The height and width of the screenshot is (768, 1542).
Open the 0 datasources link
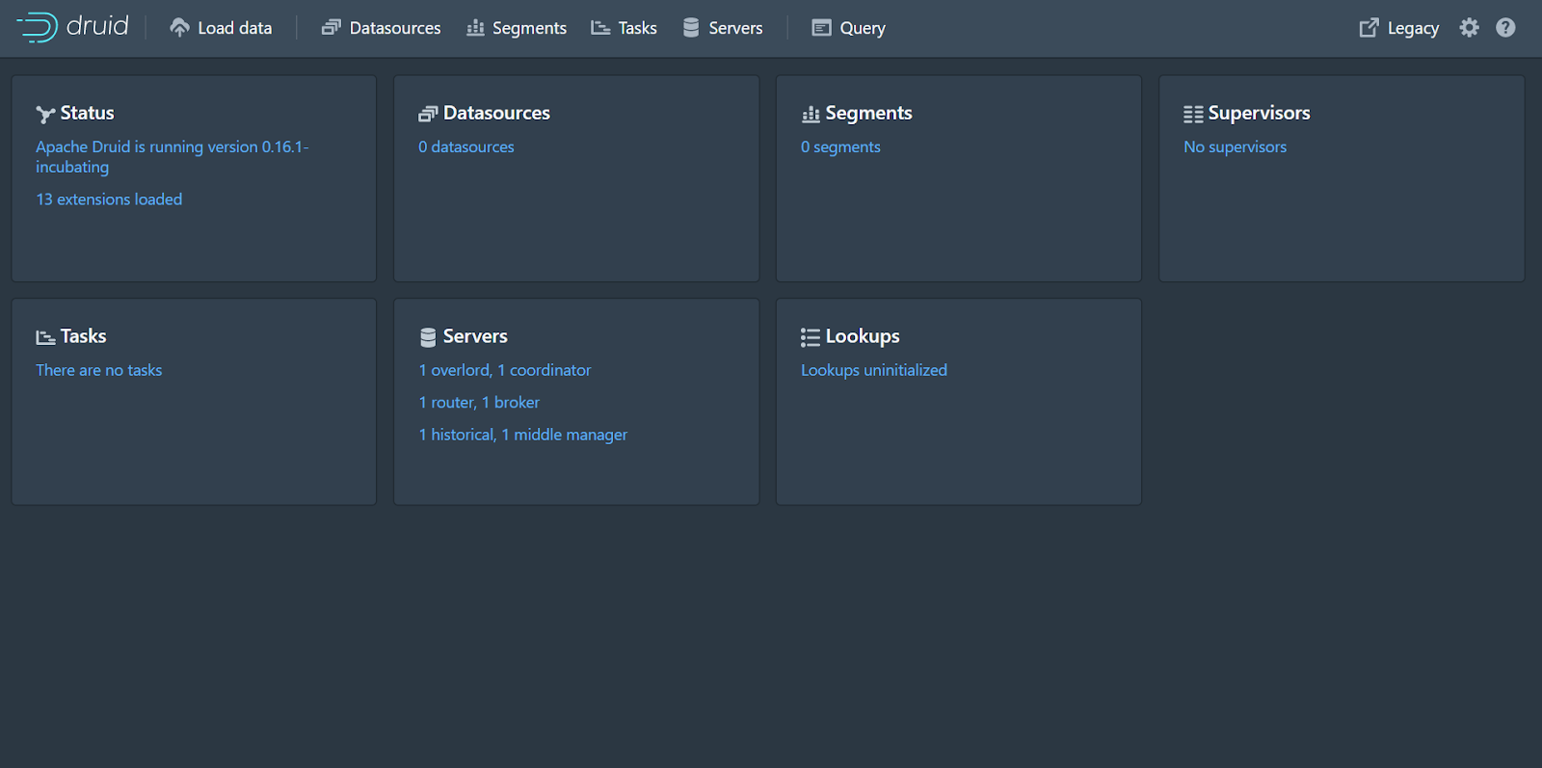coord(466,147)
